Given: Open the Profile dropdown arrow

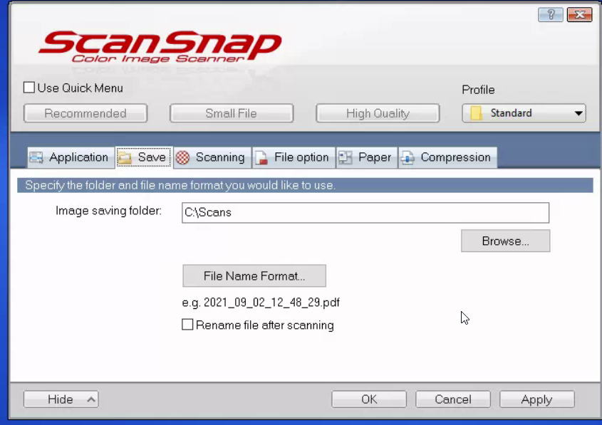Looking at the screenshot, I should pos(578,113).
